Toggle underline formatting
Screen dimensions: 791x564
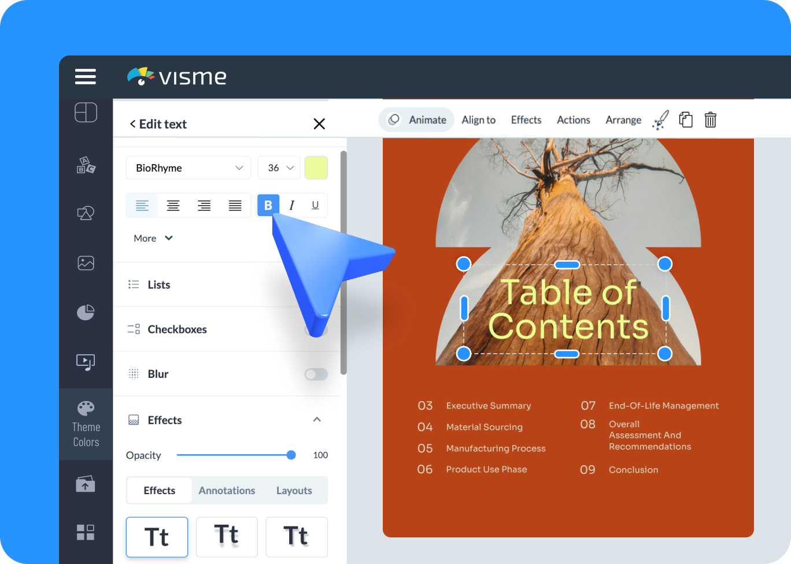point(315,205)
